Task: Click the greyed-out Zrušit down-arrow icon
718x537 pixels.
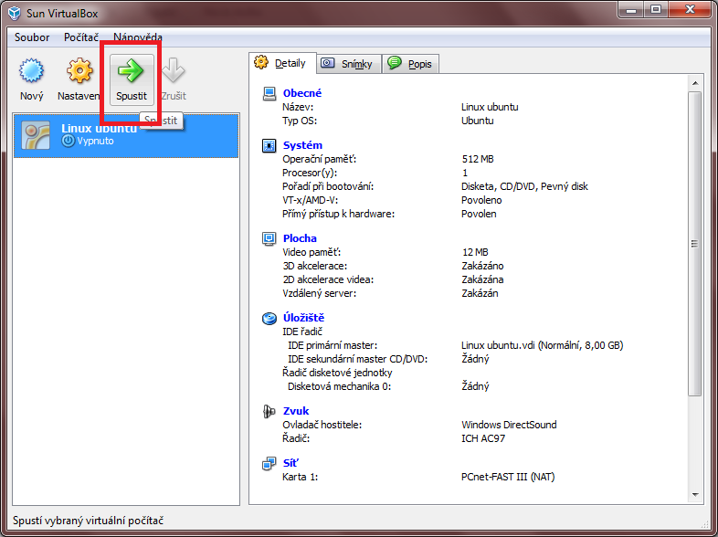Action: click(x=174, y=70)
